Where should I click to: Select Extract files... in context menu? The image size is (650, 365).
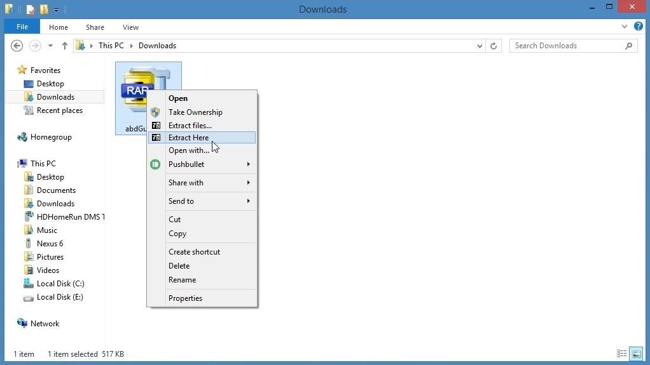[202, 126]
